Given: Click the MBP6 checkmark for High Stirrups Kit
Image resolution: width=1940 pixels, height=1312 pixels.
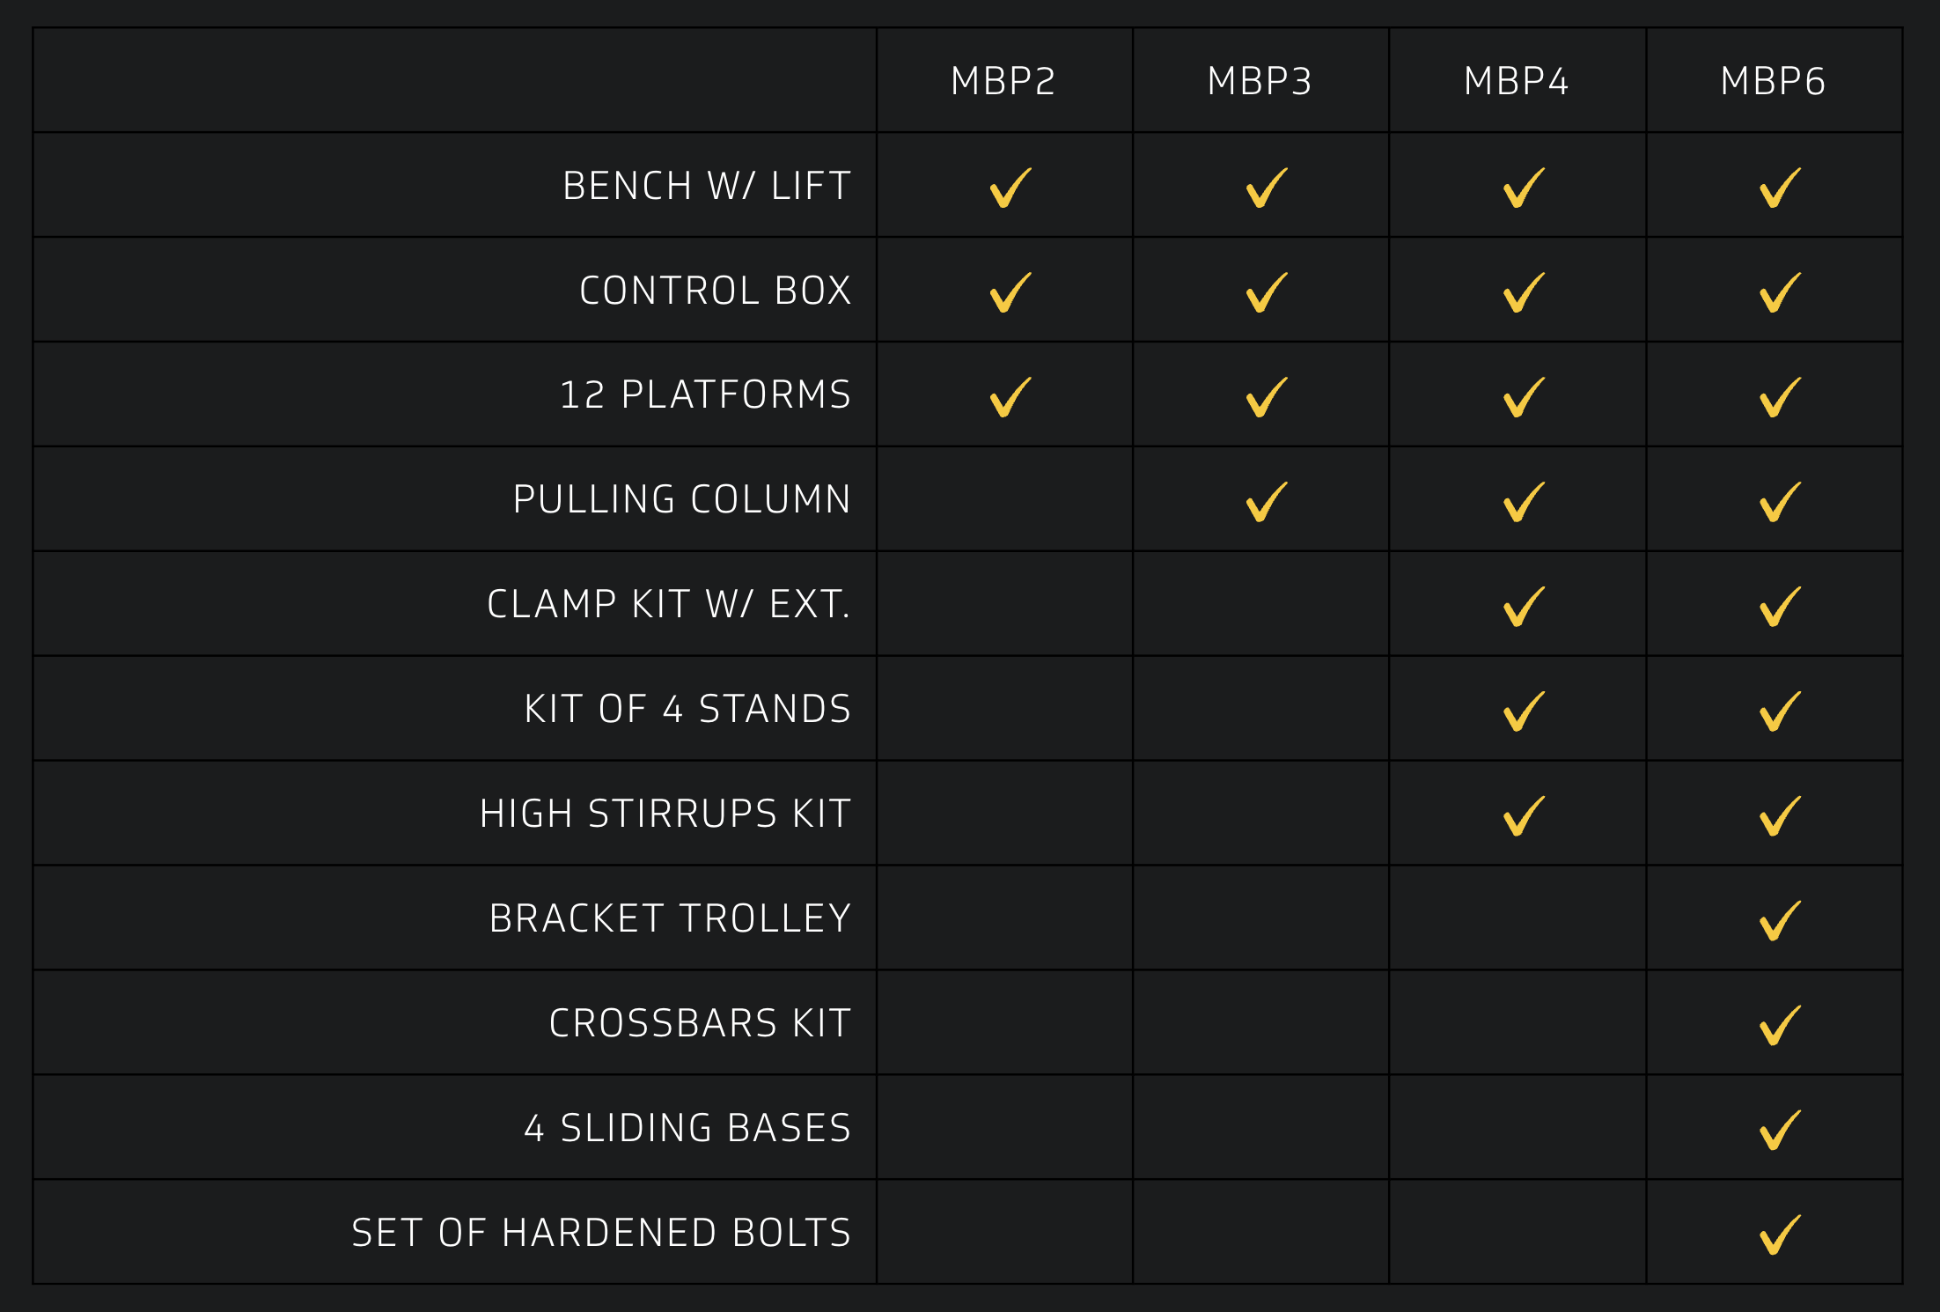Looking at the screenshot, I should [x=1779, y=816].
